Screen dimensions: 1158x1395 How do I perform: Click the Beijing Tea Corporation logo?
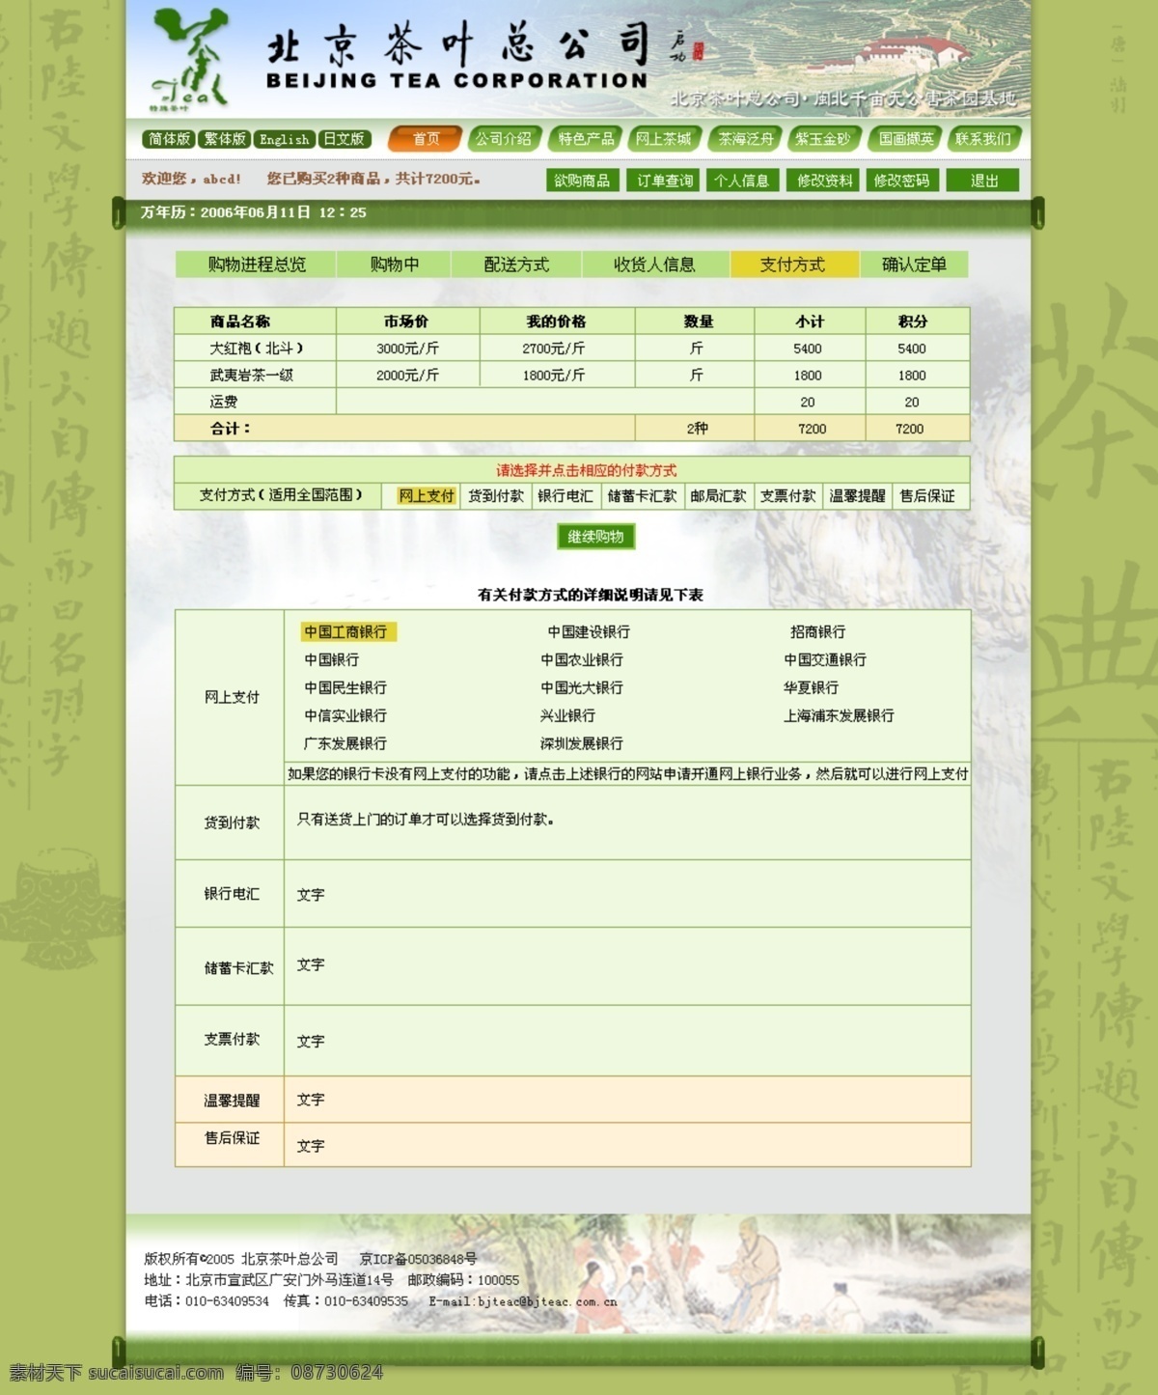(x=189, y=58)
